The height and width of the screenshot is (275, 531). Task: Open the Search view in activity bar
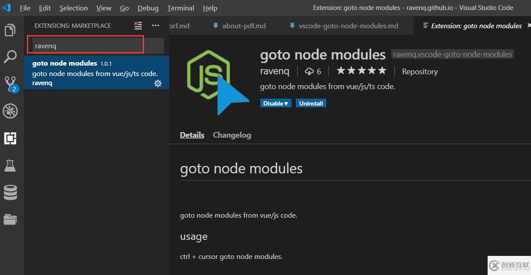10,56
